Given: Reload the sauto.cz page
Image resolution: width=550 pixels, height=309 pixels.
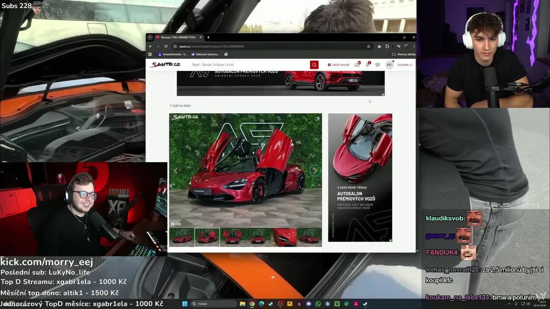Looking at the screenshot, I should pyautogui.click(x=166, y=46).
